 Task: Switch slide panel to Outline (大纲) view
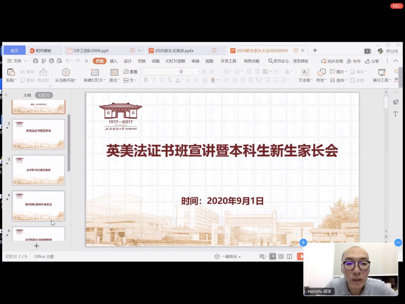[x=27, y=95]
